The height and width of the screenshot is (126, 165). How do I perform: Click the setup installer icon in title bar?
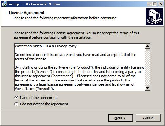pyautogui.click(x=4, y=4)
